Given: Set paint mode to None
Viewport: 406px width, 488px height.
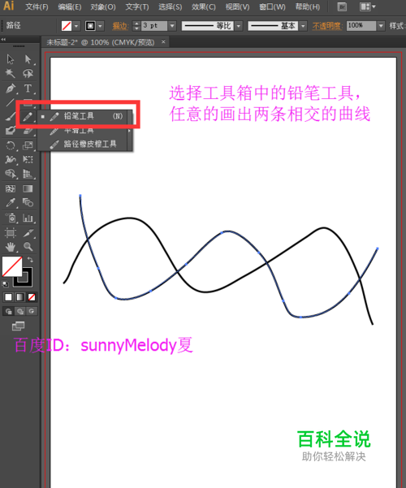Looking at the screenshot, I should pyautogui.click(x=31, y=297).
